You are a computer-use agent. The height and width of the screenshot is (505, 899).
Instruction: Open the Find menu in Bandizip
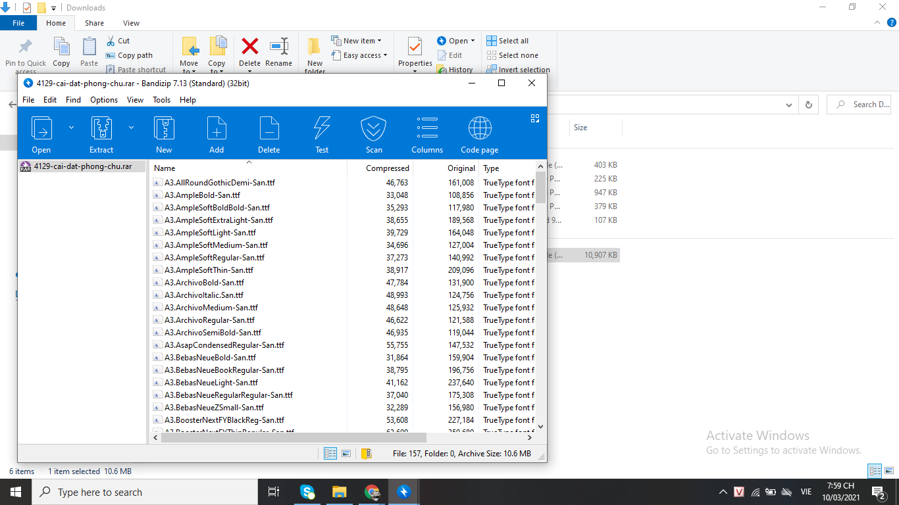pyautogui.click(x=73, y=100)
